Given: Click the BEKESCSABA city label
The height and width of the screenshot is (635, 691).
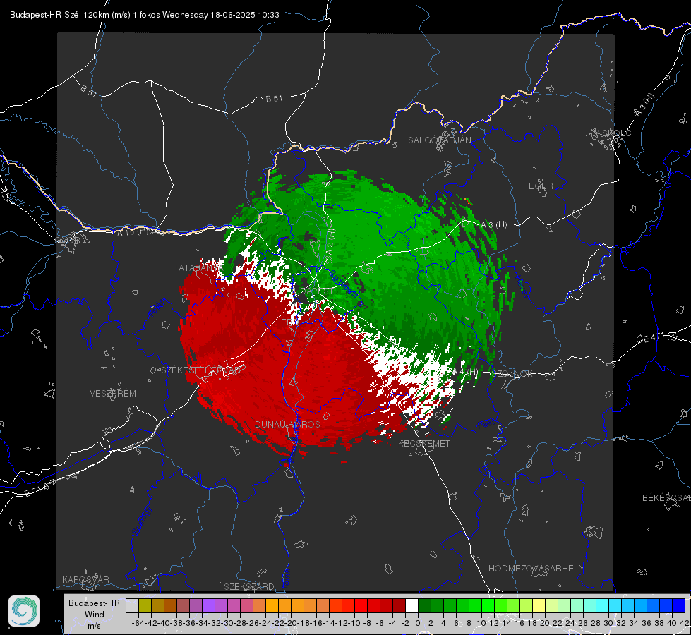Looking at the screenshot, I should pos(666,498).
